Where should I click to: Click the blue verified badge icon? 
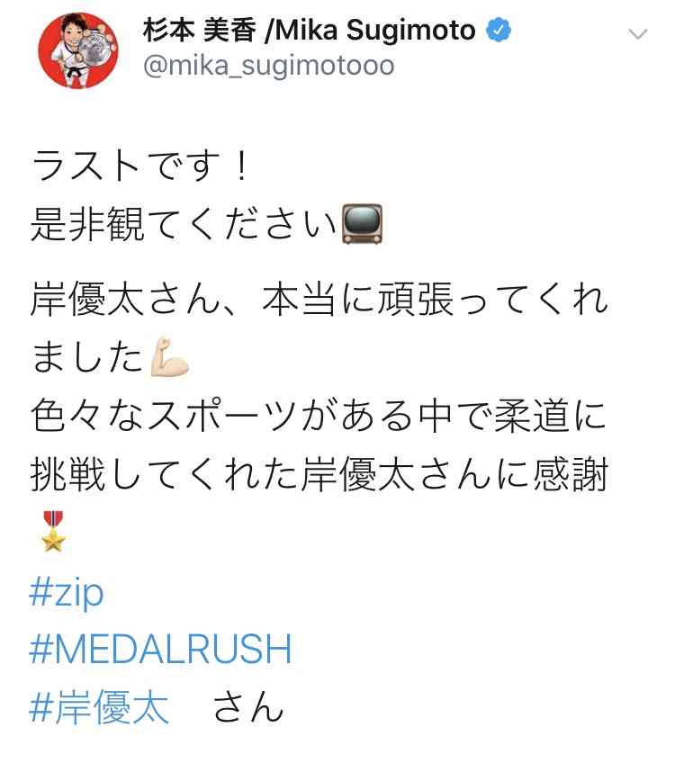499,31
